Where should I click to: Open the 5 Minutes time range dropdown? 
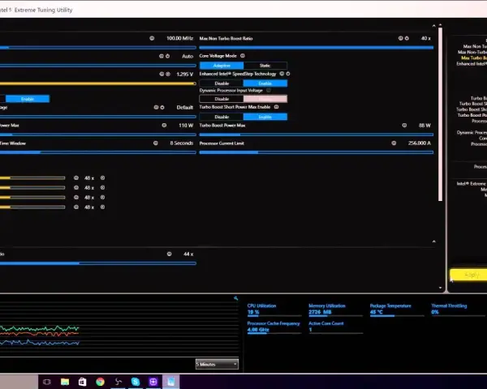(217, 364)
